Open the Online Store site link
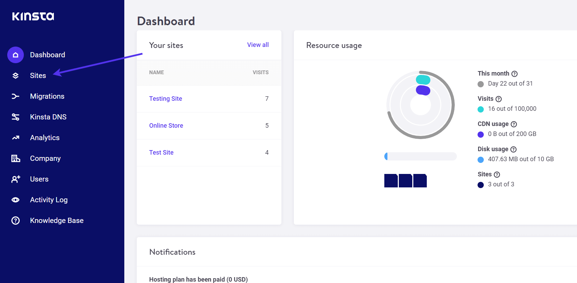The width and height of the screenshot is (577, 283). (x=166, y=126)
